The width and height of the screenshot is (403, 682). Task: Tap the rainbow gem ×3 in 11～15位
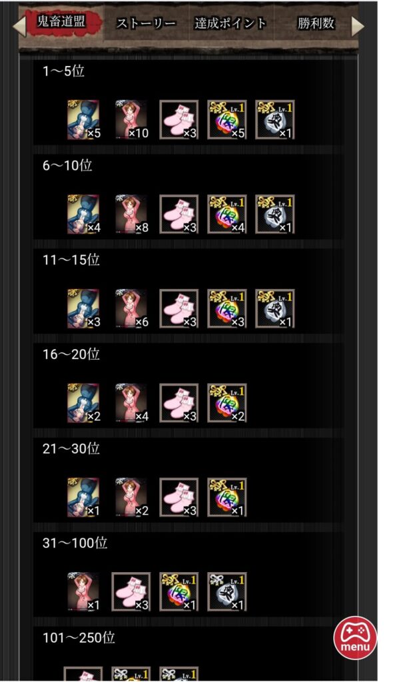226,309
